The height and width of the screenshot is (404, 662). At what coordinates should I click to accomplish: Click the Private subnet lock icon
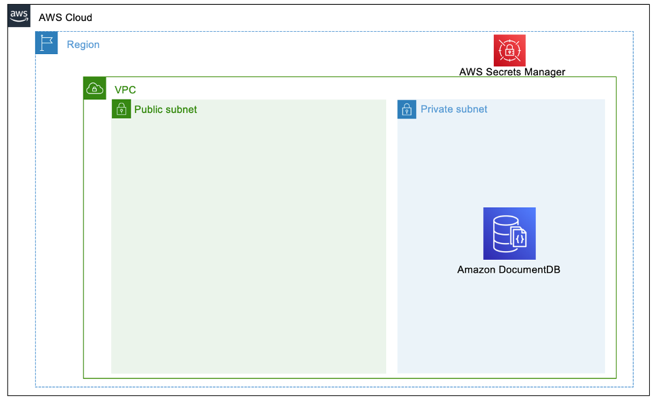pyautogui.click(x=407, y=109)
